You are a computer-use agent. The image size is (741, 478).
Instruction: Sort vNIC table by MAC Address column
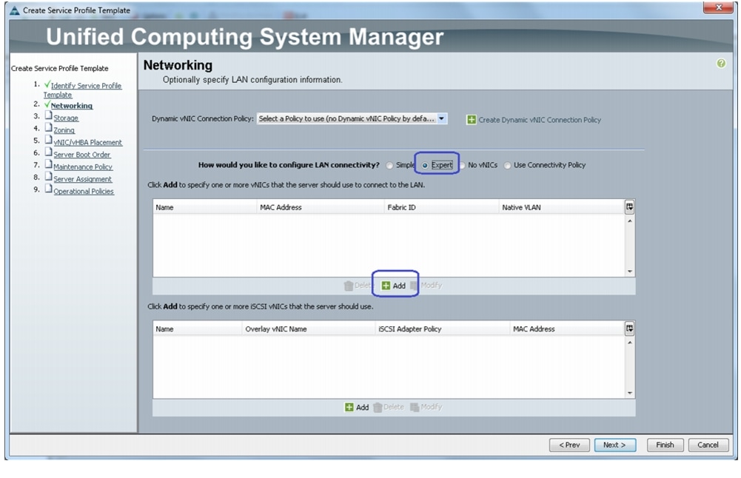pyautogui.click(x=321, y=207)
